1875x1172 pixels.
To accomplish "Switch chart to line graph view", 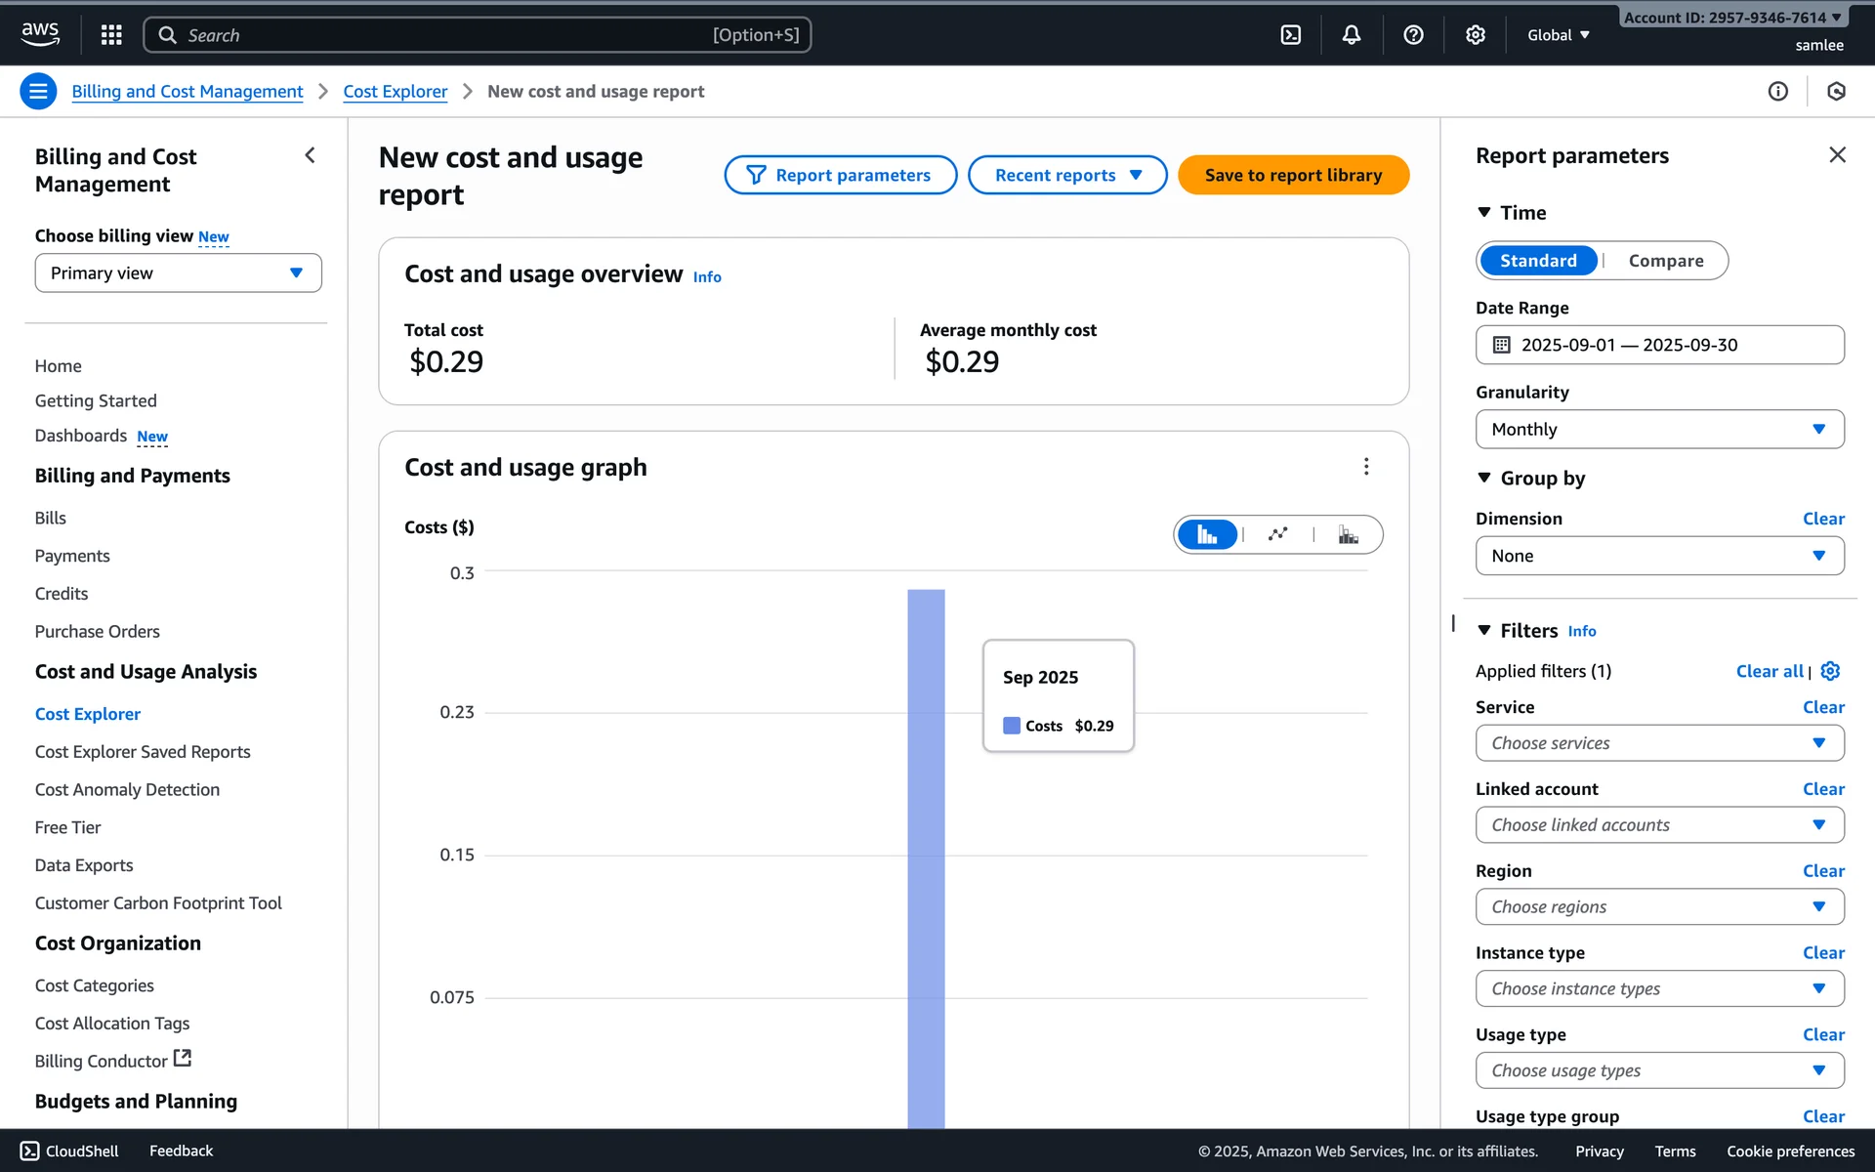I will tap(1277, 534).
